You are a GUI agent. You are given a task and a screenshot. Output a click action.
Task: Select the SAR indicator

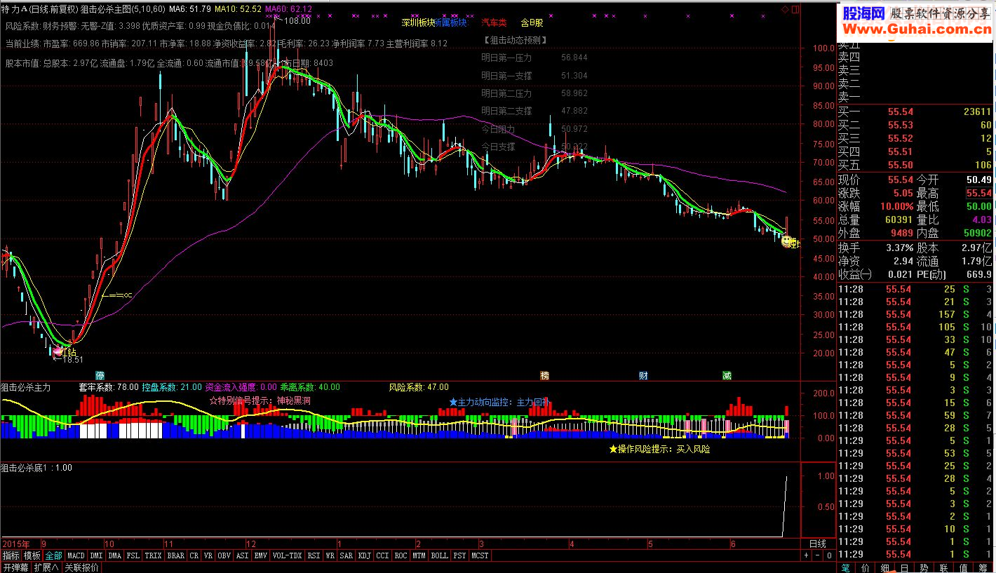point(346,555)
